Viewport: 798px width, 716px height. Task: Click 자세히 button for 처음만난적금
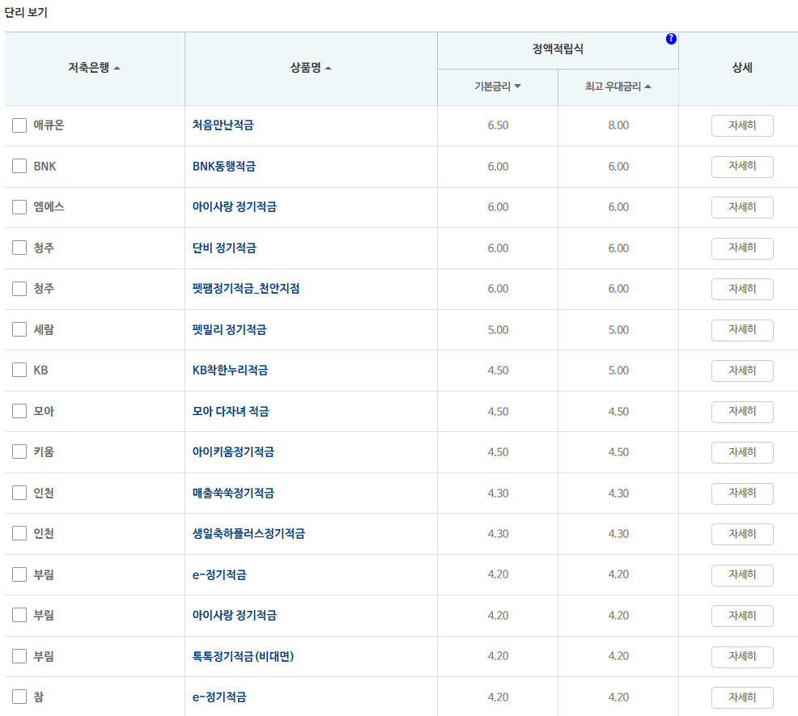[742, 125]
